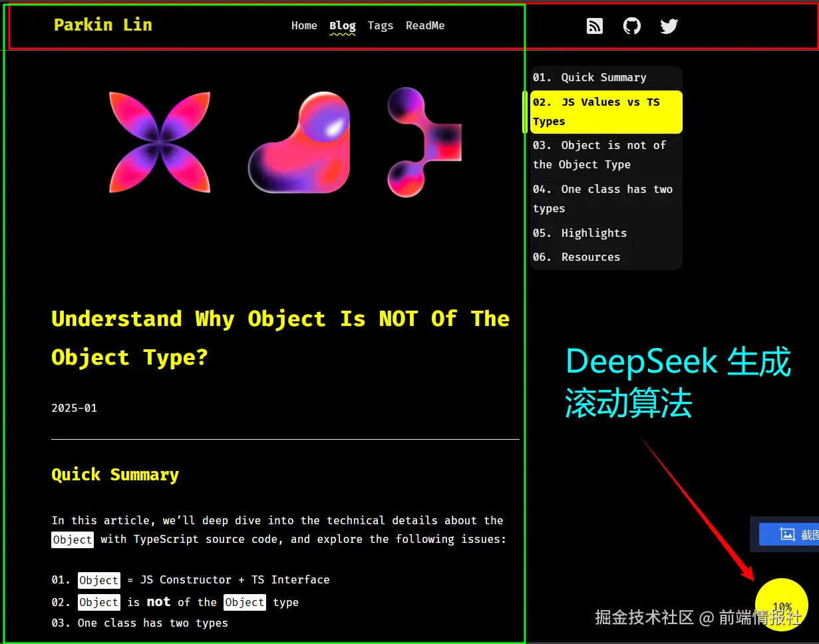Click the inline Object code badge
This screenshot has height=644, width=819.
pos(72,540)
